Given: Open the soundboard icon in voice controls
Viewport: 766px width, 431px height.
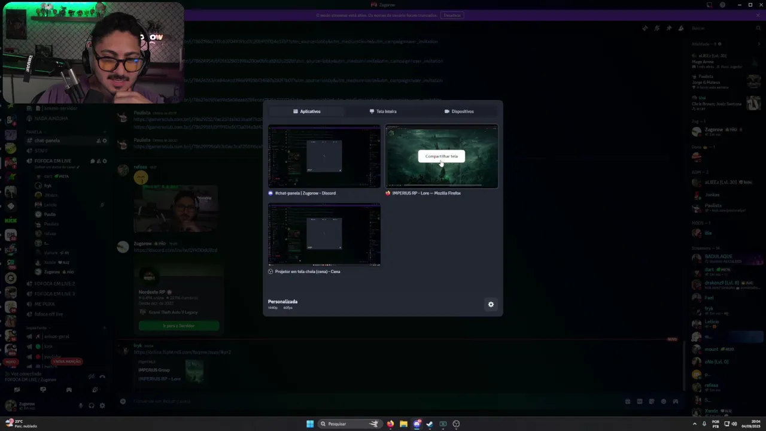Looking at the screenshot, I should tap(95, 390).
